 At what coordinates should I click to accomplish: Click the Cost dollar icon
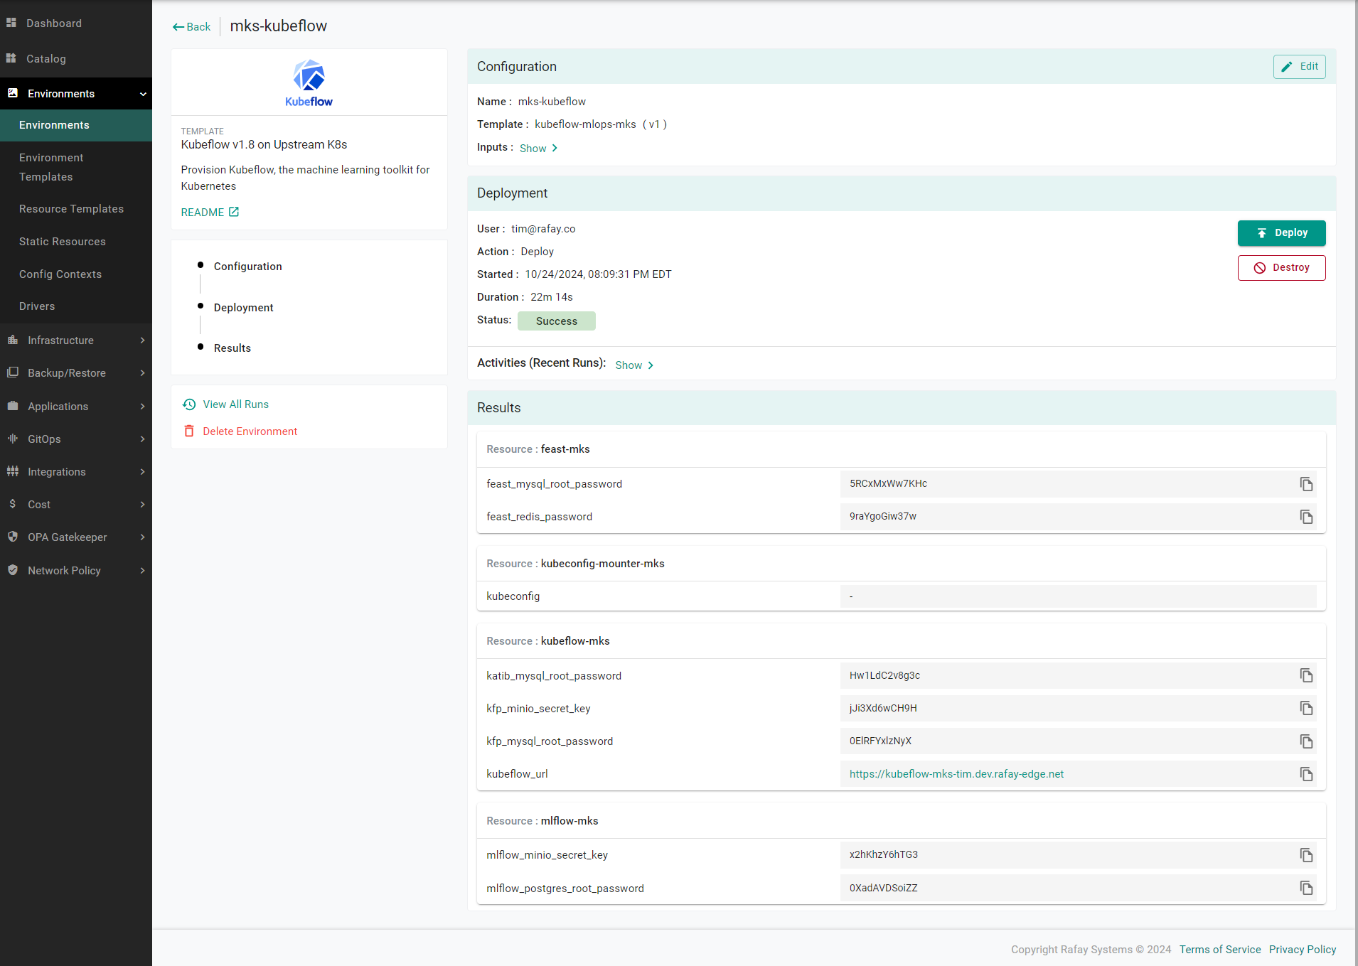[13, 504]
